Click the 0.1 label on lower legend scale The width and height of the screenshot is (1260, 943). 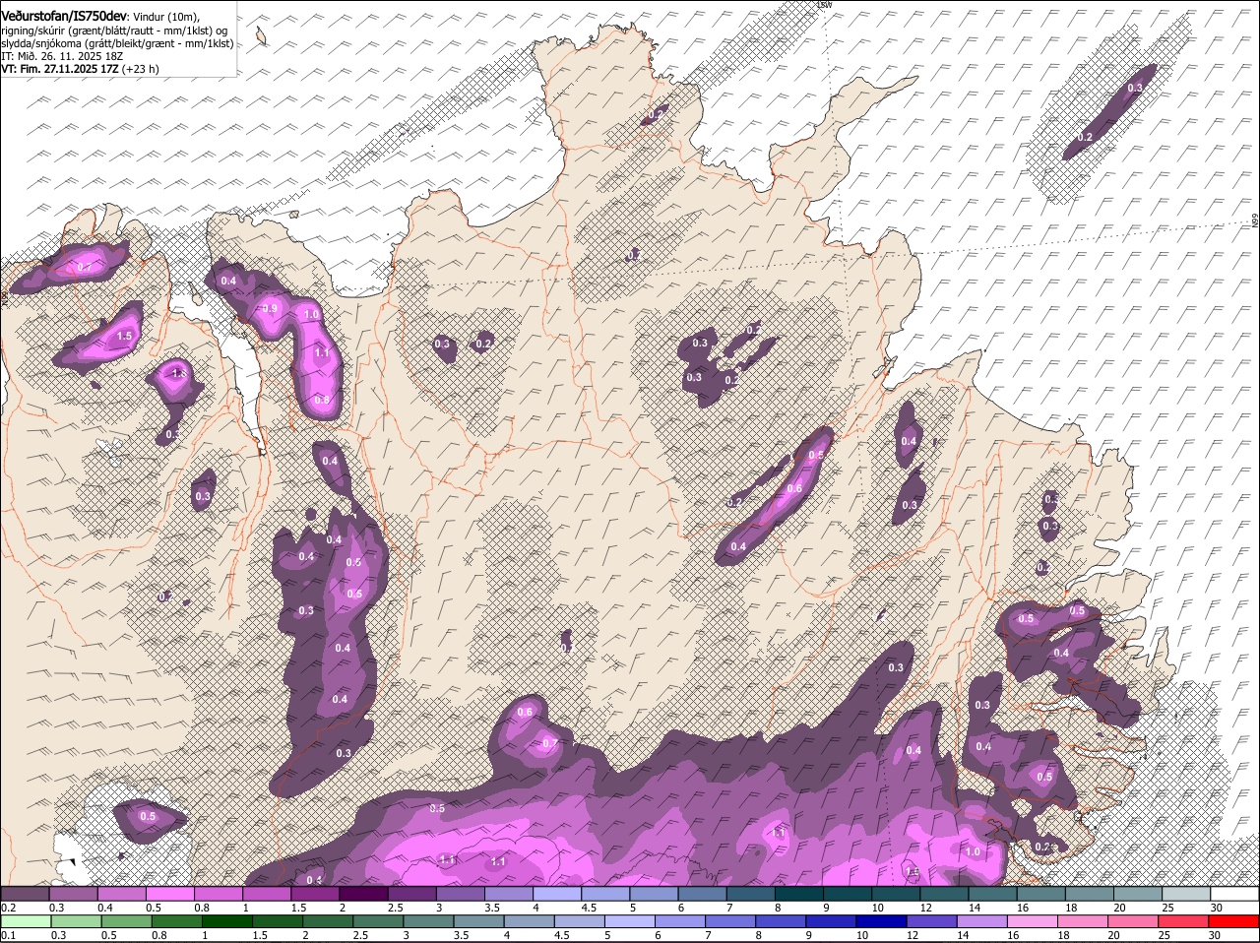[x=8, y=935]
